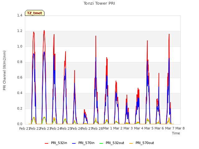
Task: Toggle the PRI_532in legend entry
Action: [x=56, y=143]
